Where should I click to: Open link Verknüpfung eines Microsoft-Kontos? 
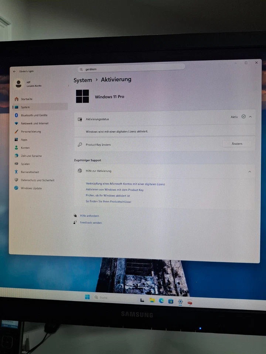click(125, 184)
